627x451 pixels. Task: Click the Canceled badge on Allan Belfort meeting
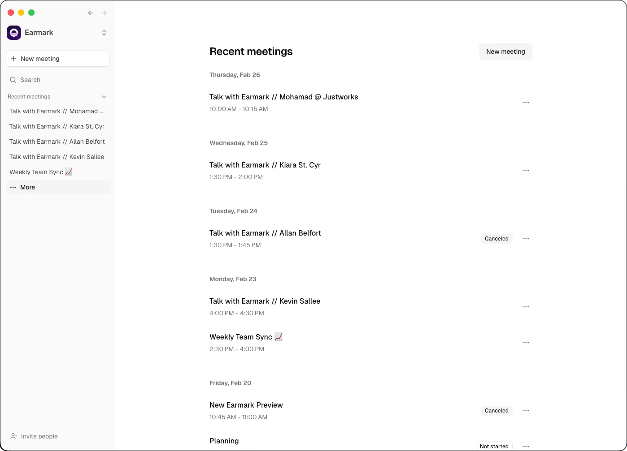496,238
